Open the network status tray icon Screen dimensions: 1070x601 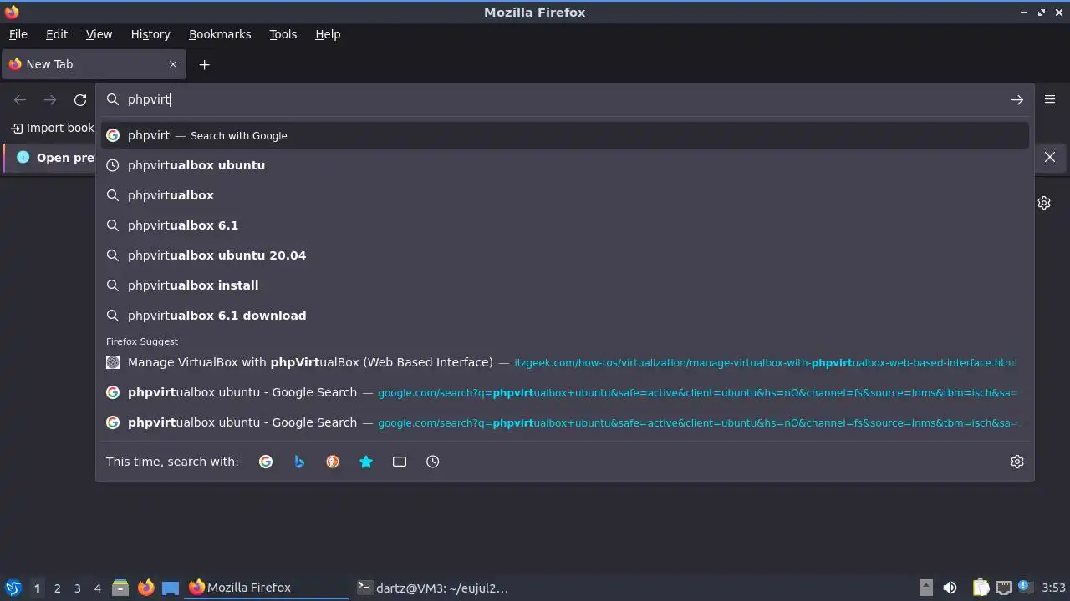[x=1004, y=588]
